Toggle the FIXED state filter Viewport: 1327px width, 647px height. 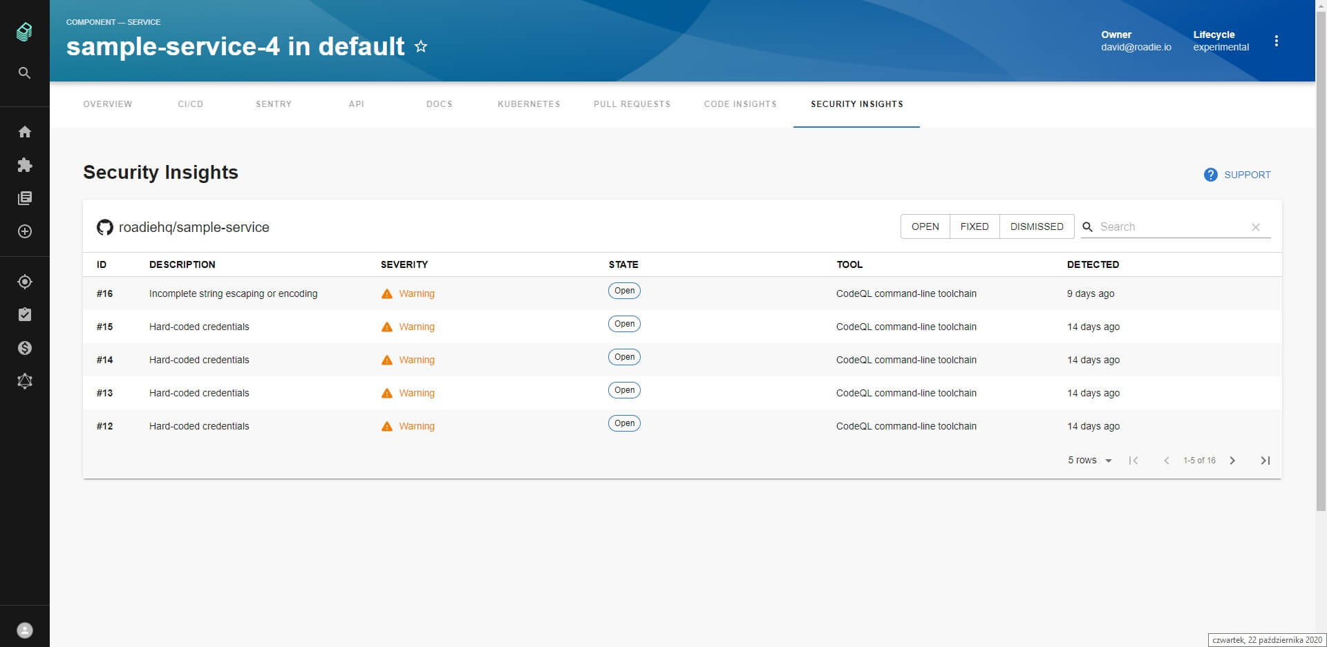click(975, 226)
